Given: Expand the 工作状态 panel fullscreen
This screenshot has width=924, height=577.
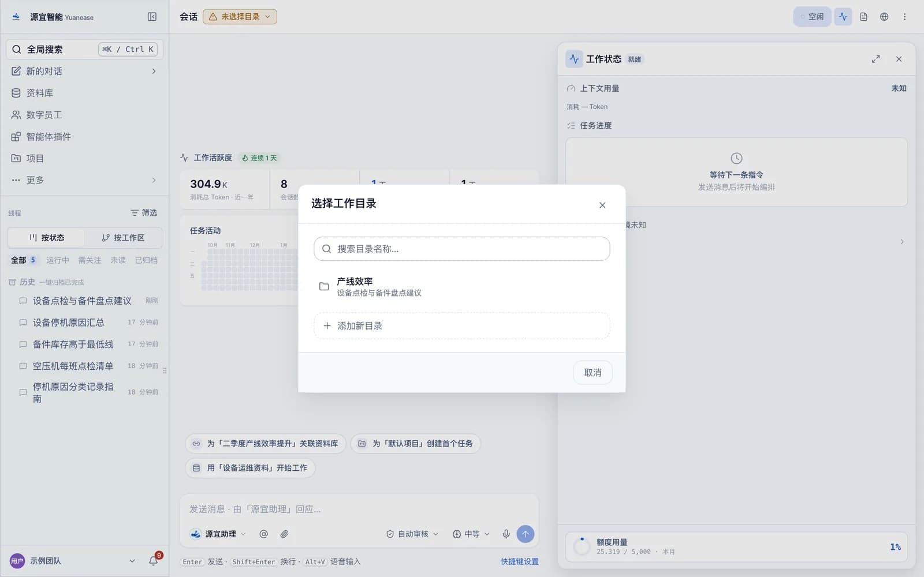Looking at the screenshot, I should [x=876, y=59].
